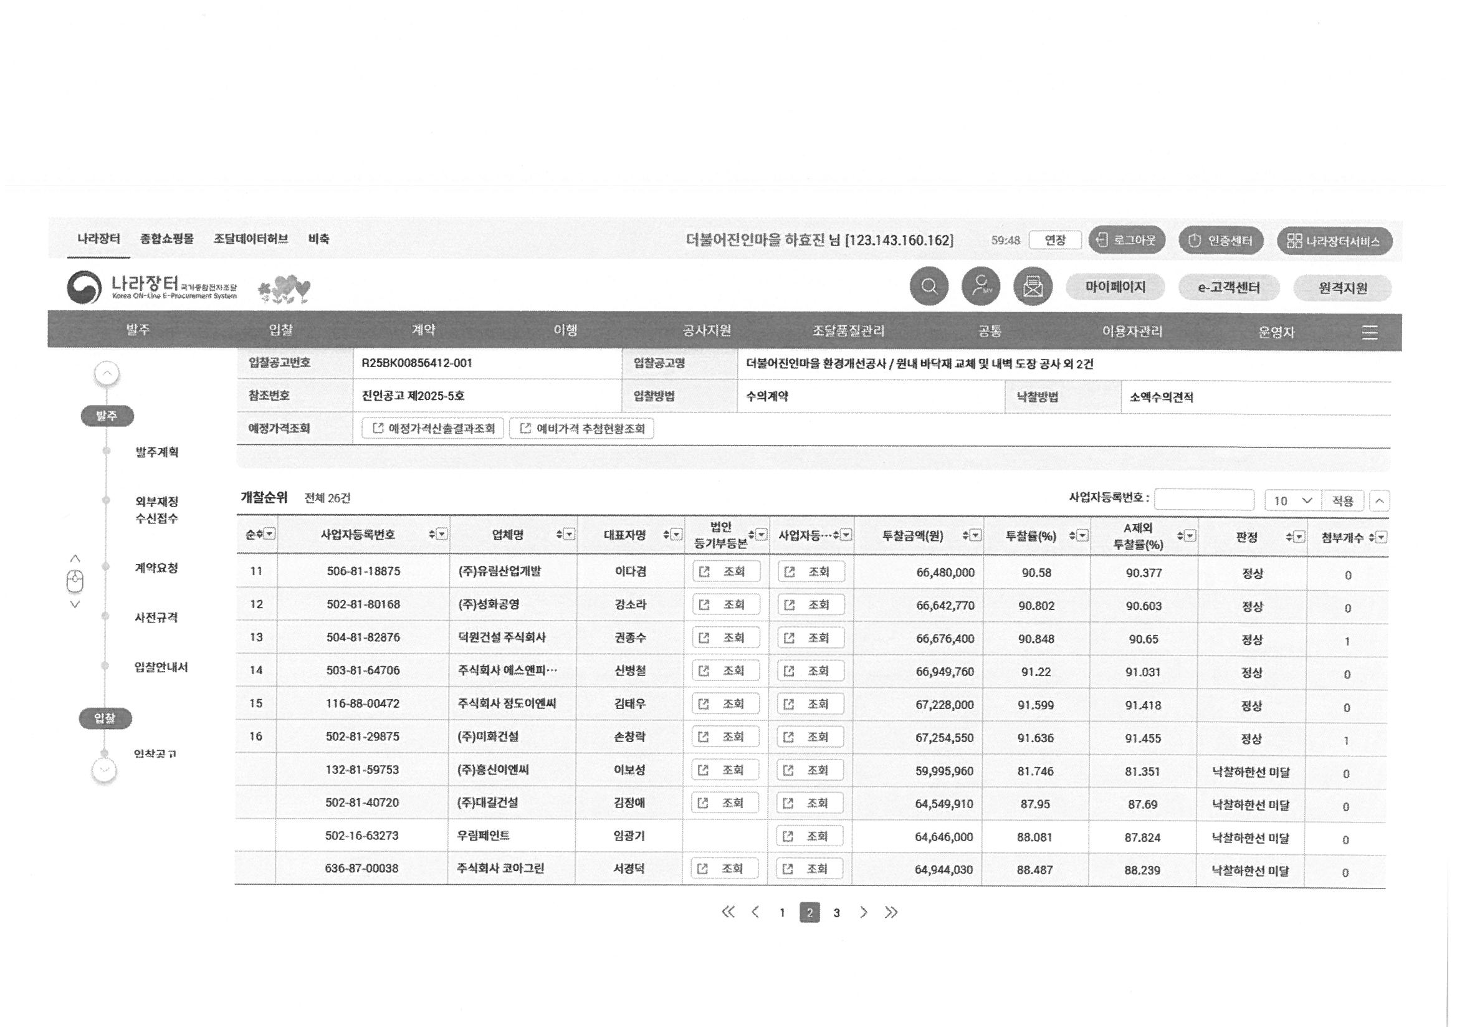Select the 공통 main menu
The width and height of the screenshot is (1457, 1030).
990,331
